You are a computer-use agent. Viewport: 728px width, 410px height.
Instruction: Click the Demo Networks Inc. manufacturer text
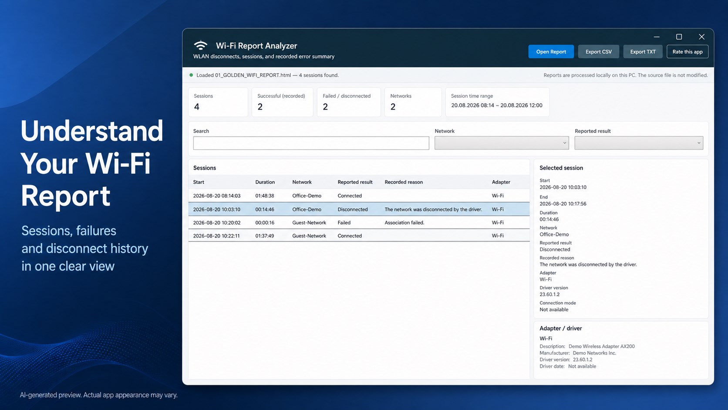pyautogui.click(x=594, y=353)
